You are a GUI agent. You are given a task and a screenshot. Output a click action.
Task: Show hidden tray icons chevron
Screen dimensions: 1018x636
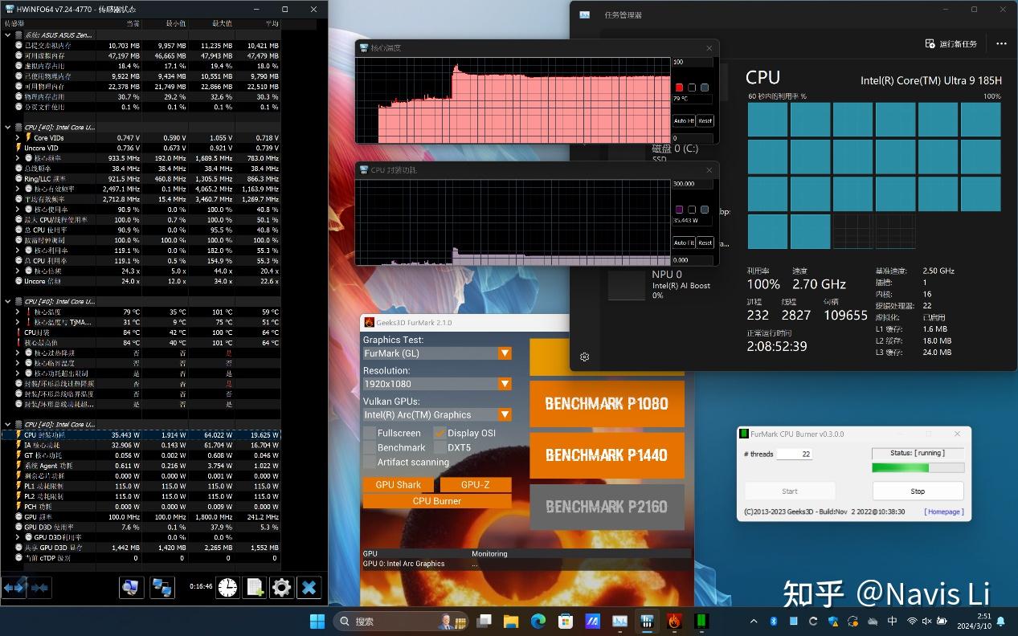pos(754,621)
